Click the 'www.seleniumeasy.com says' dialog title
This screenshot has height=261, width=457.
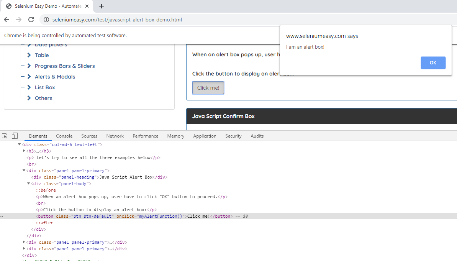(322, 36)
